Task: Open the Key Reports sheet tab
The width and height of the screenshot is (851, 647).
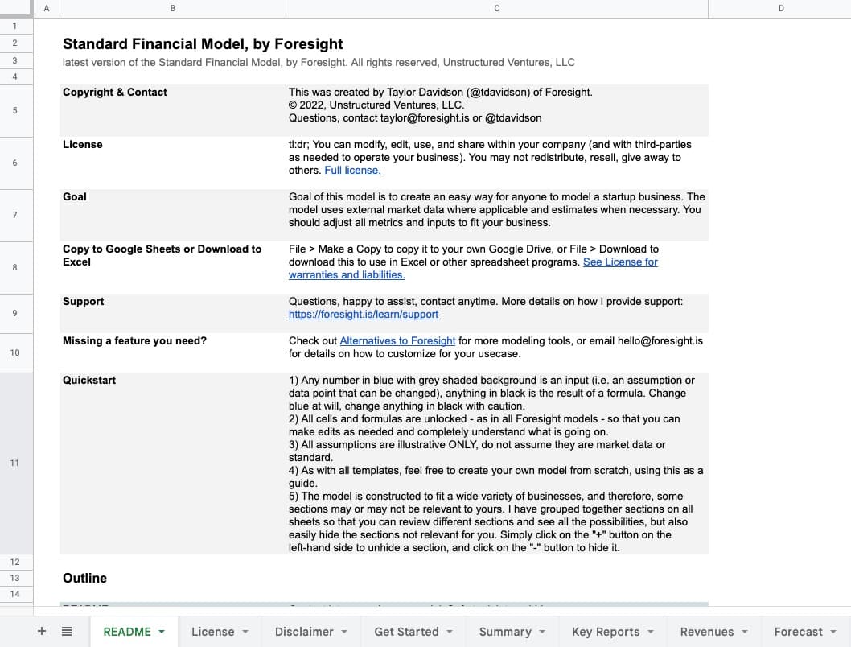Action: tap(605, 632)
